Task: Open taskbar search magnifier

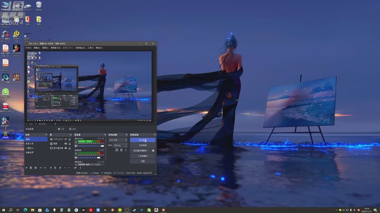Action: click(10, 210)
